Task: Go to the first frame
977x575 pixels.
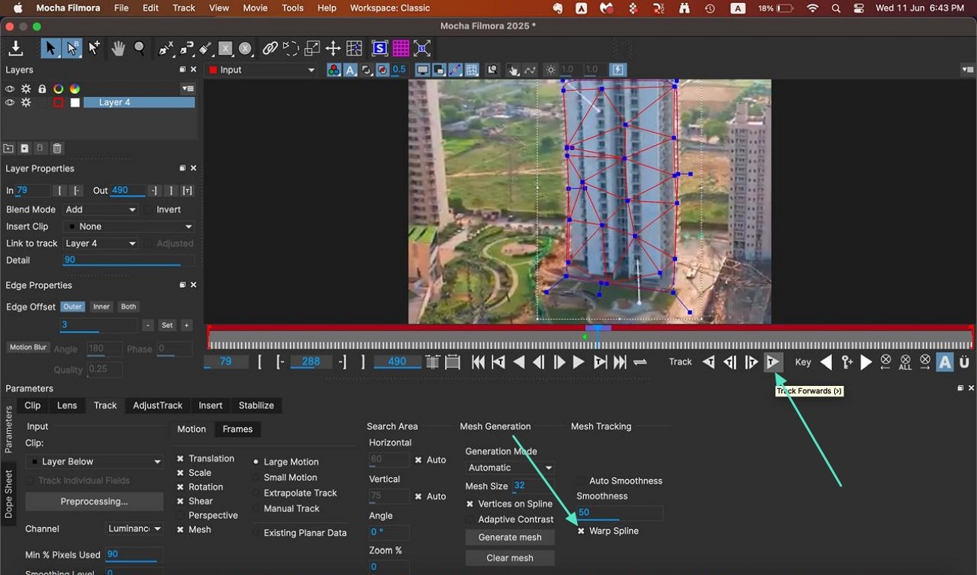Action: (x=478, y=363)
